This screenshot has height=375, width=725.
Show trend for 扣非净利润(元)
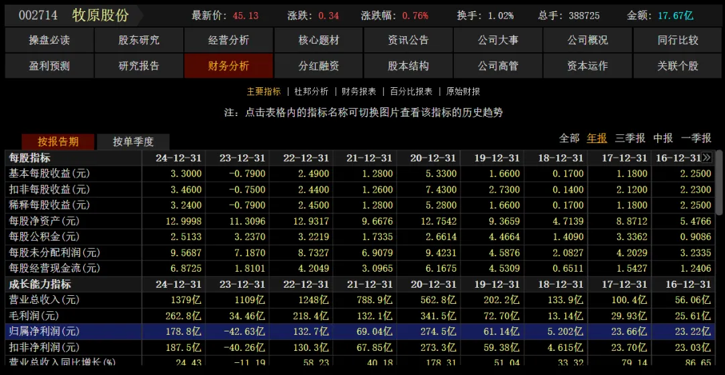click(x=44, y=347)
